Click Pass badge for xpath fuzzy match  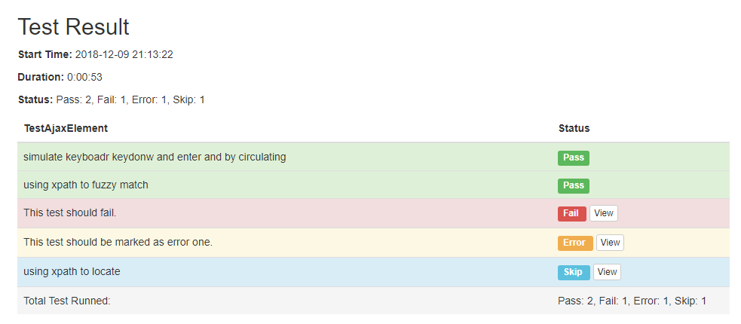point(573,185)
